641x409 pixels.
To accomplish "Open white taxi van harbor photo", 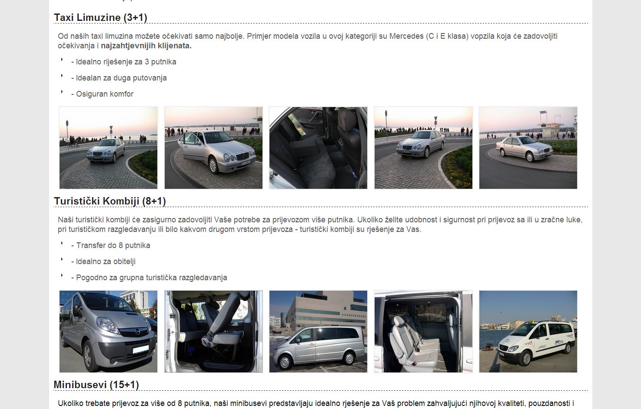I will point(528,332).
